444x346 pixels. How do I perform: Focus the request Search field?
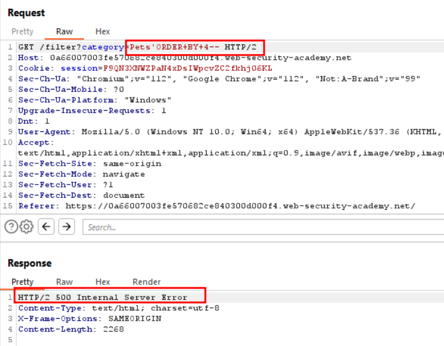click(x=263, y=227)
